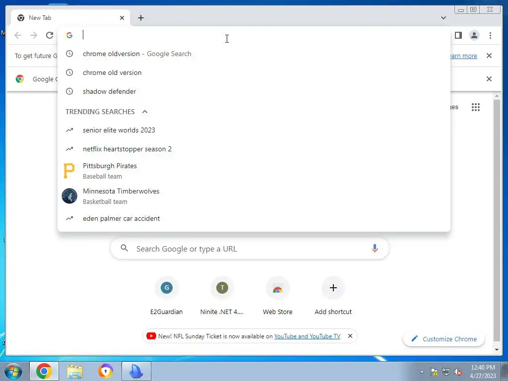Choose 'senior elite worlds 2023' trending search

[x=254, y=130]
